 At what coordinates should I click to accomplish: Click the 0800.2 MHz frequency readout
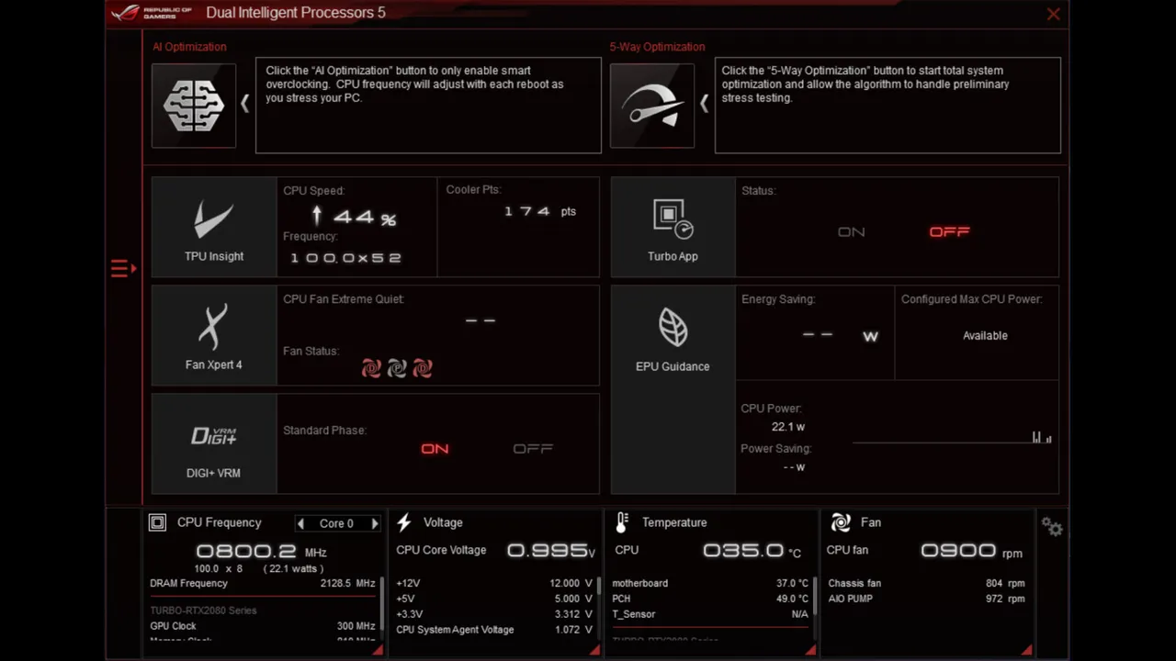[262, 551]
